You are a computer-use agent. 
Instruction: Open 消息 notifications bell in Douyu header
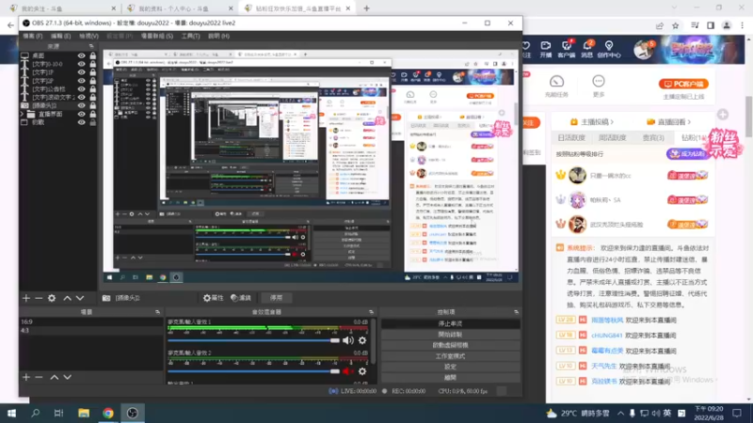(587, 49)
